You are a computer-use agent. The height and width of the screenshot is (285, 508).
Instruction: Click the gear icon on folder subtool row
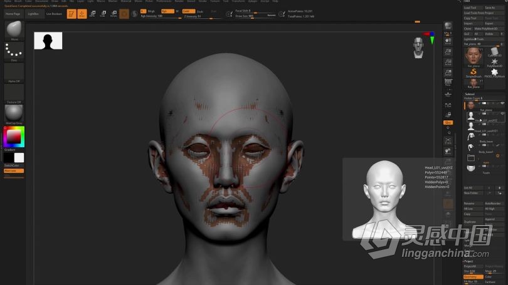click(498, 156)
